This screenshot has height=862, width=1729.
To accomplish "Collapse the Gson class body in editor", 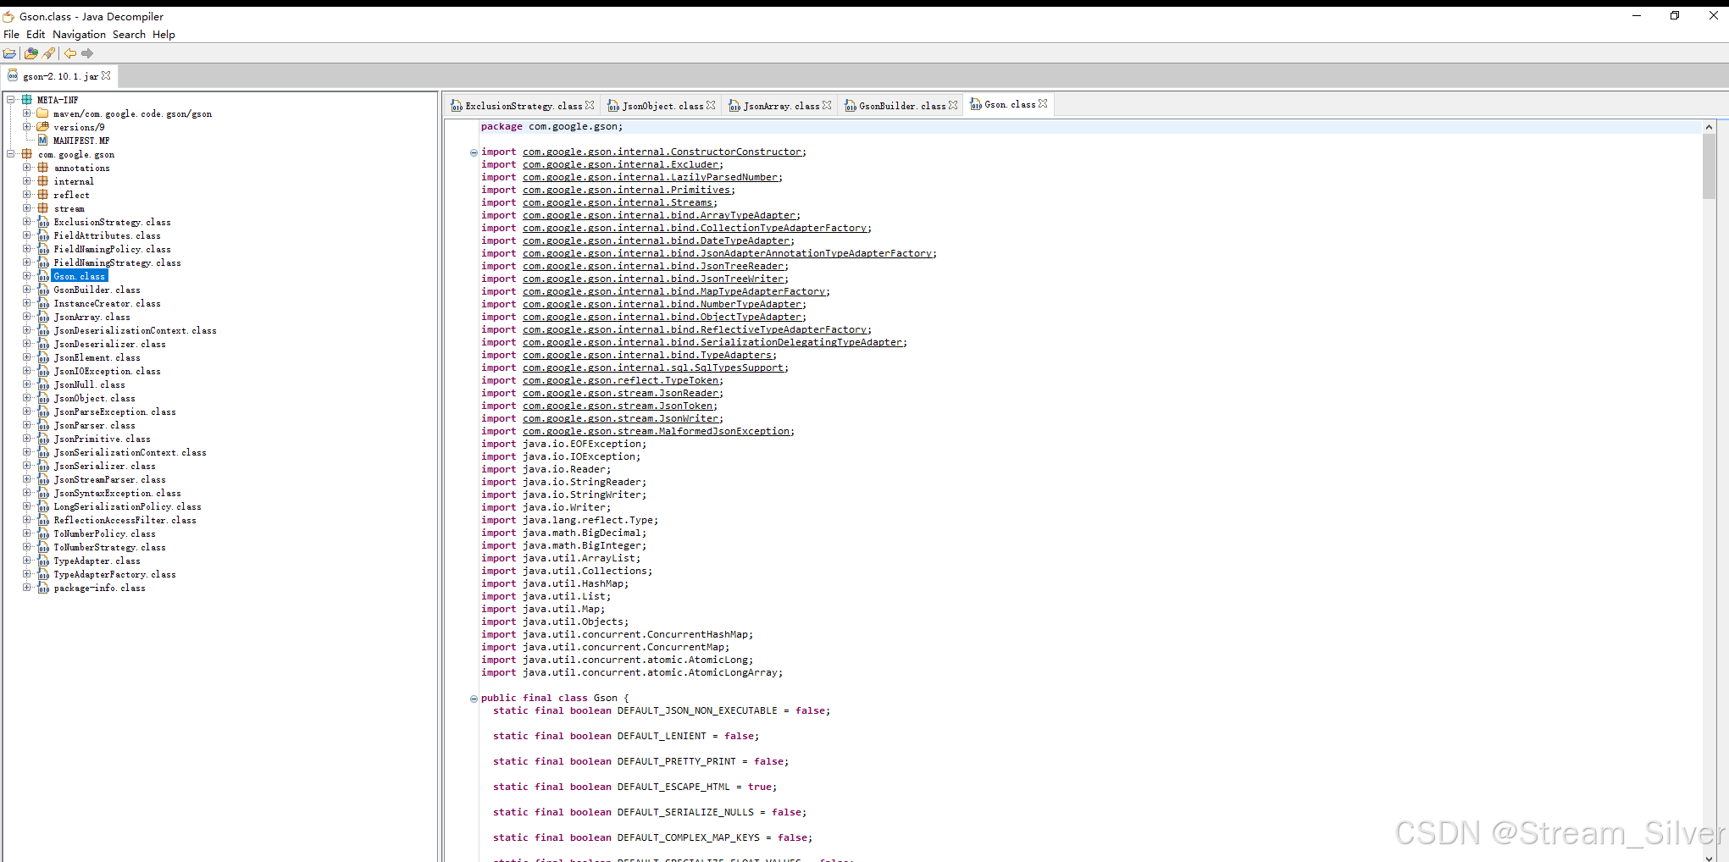I will pyautogui.click(x=474, y=699).
